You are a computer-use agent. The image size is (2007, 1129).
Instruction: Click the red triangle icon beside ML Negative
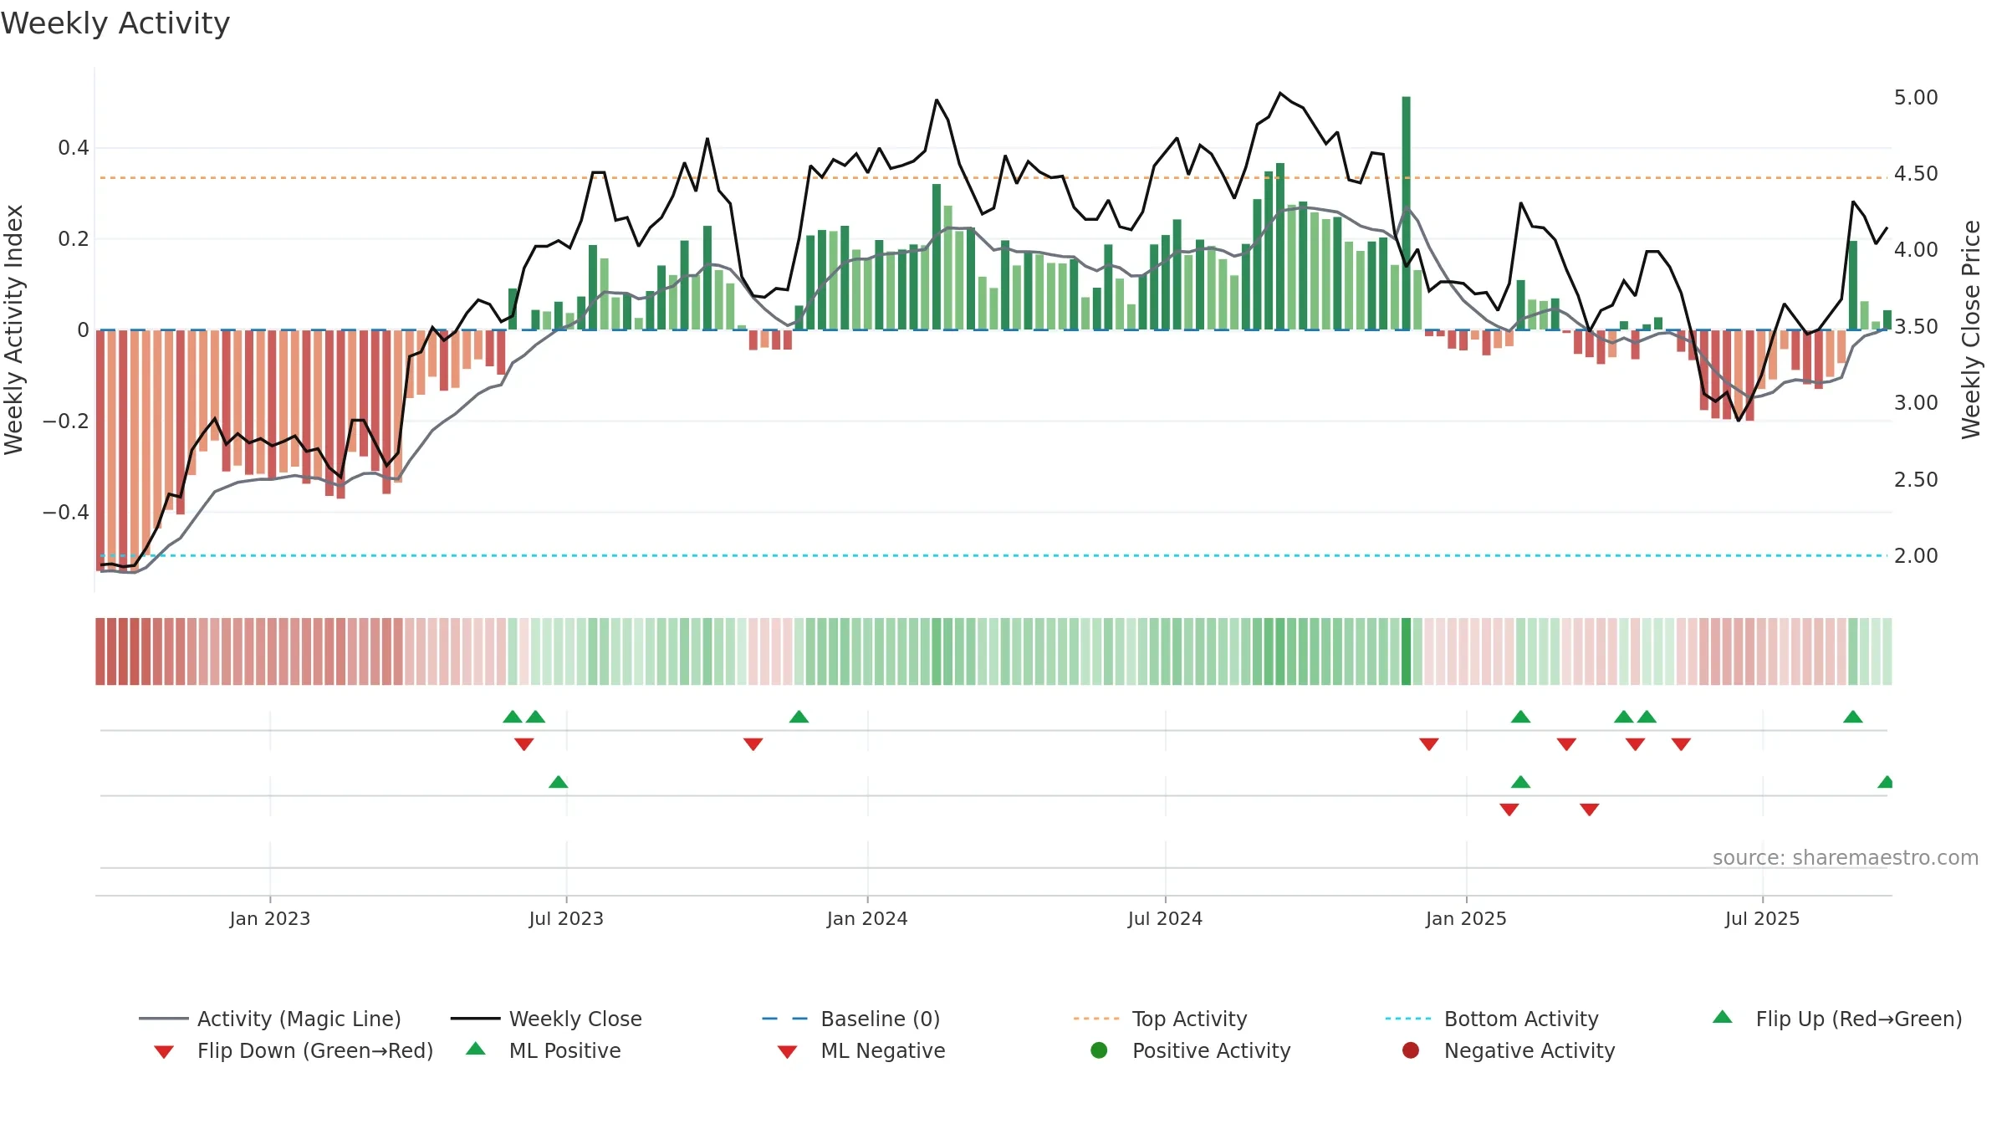point(787,1052)
